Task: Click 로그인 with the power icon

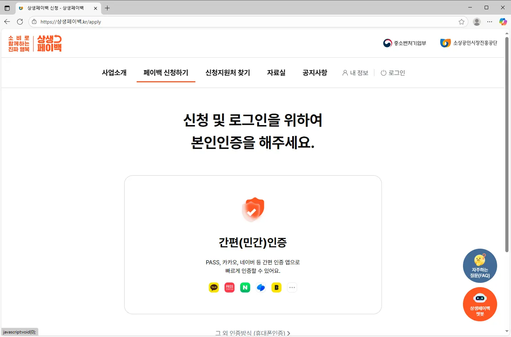Action: coord(393,73)
